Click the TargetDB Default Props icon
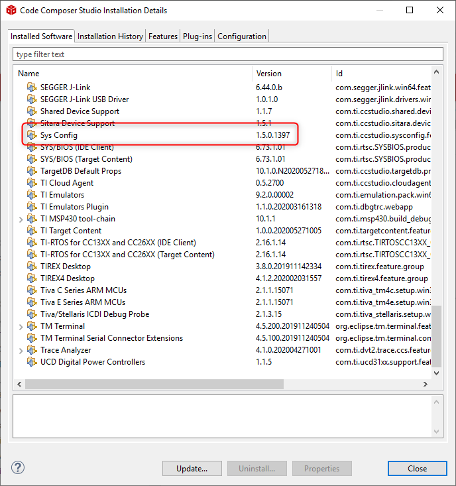 pyautogui.click(x=32, y=171)
